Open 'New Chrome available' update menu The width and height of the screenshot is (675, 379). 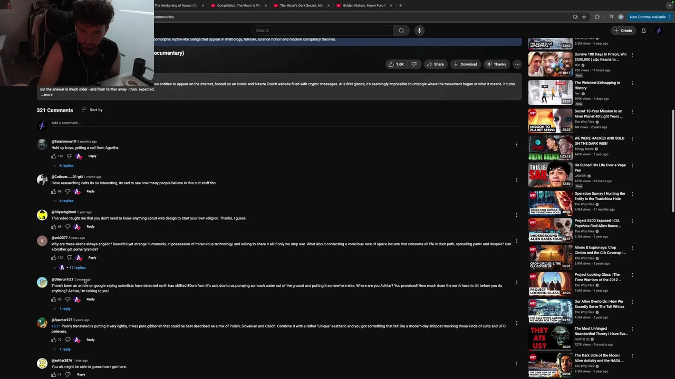651,17
